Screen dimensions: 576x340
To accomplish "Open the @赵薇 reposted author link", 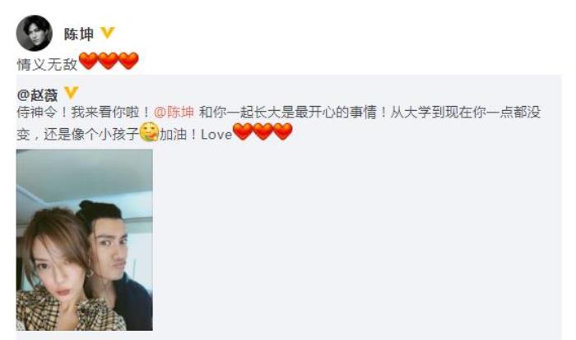I will click(38, 95).
